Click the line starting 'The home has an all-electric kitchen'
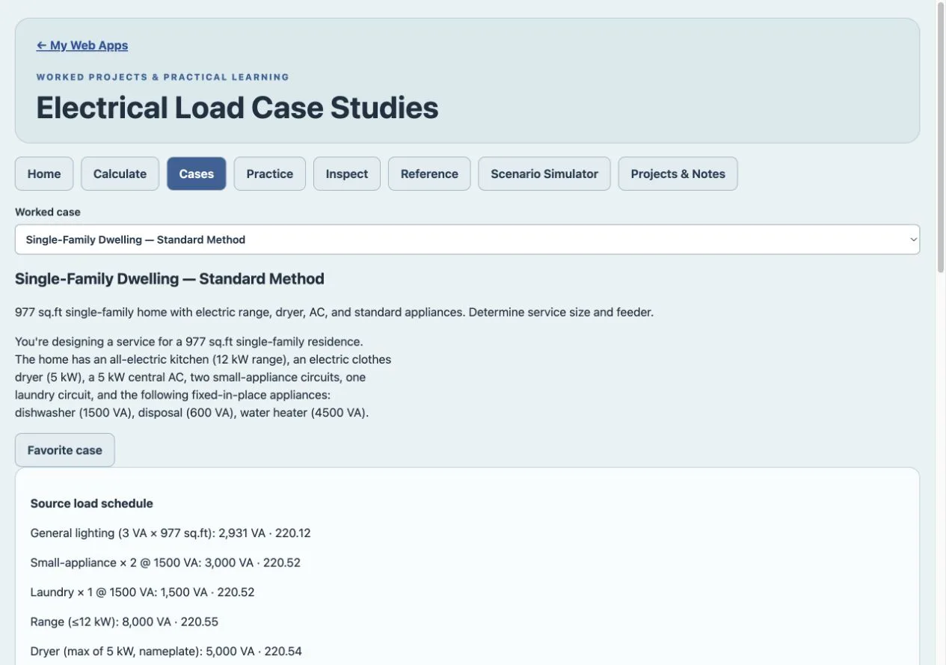The image size is (946, 665). pos(203,359)
